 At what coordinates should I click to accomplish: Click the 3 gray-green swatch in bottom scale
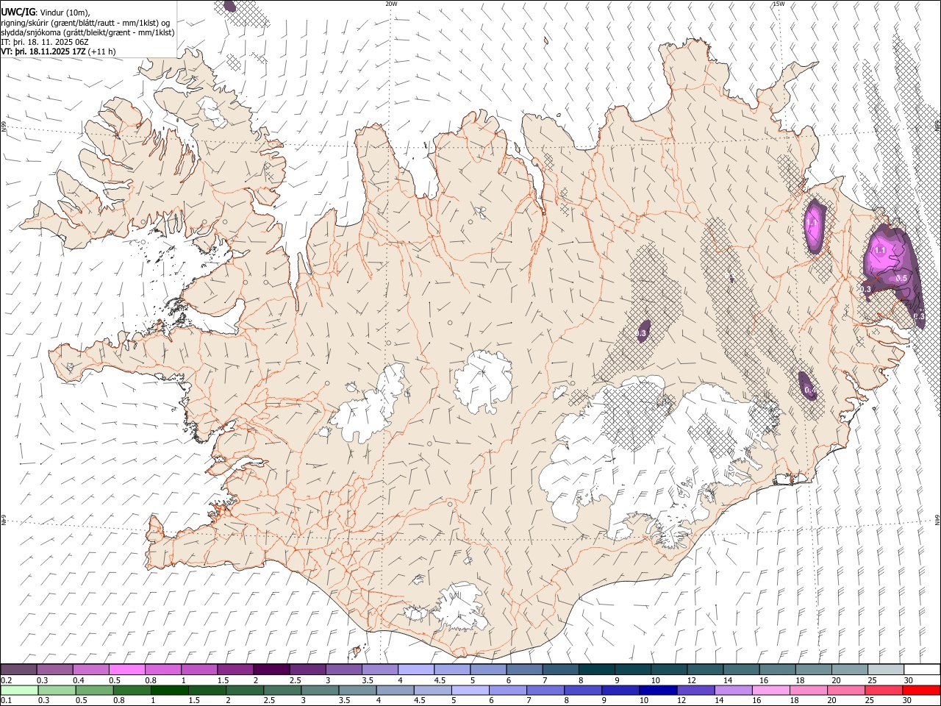[320, 690]
